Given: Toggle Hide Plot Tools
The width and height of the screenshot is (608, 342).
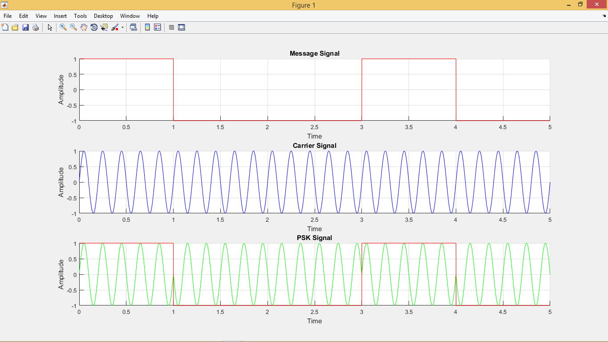Looking at the screenshot, I should tap(171, 27).
